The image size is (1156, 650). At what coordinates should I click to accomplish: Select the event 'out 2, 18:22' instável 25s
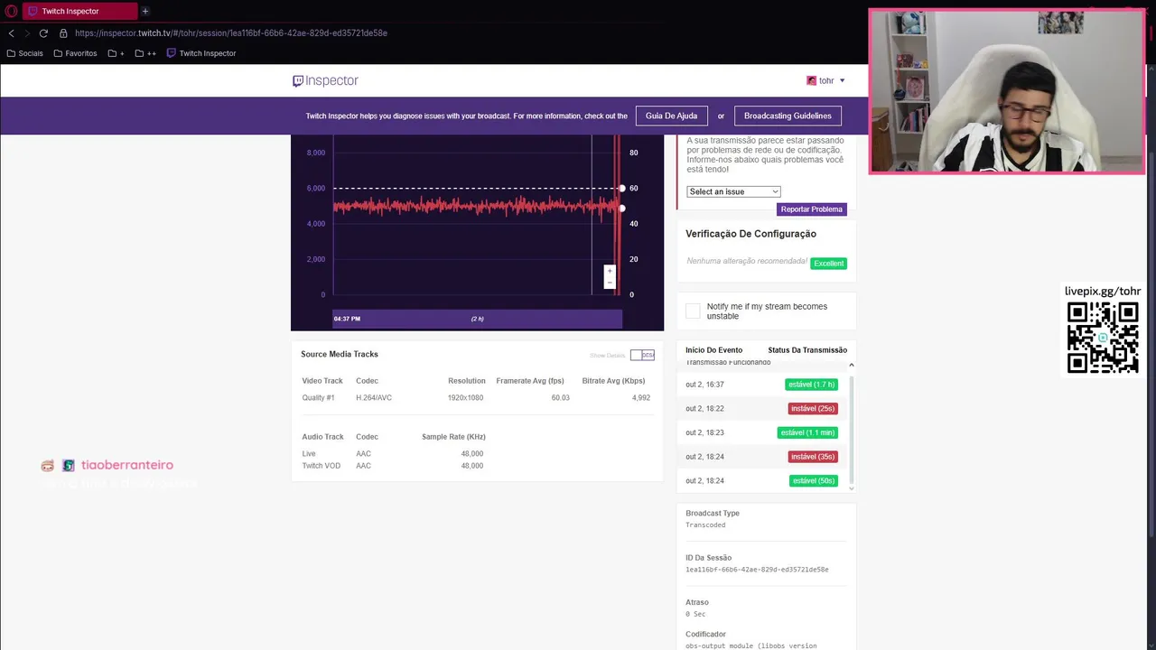(x=761, y=408)
